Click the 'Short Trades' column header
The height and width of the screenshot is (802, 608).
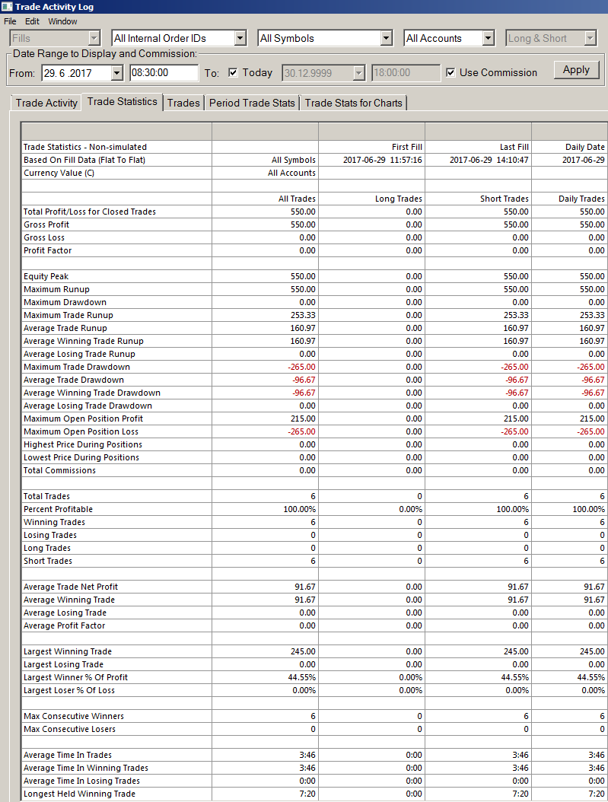[x=505, y=199]
